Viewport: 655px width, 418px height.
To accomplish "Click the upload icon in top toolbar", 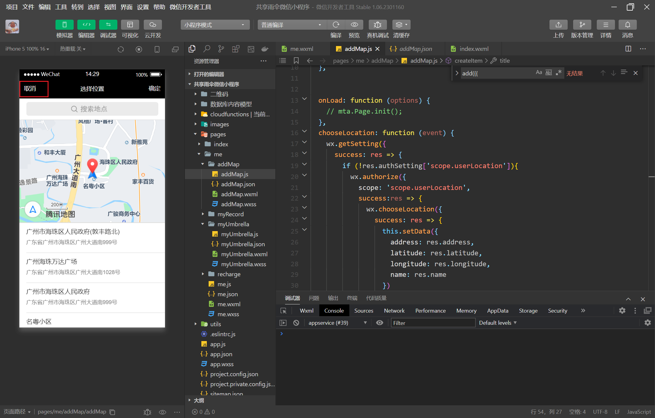I will pyautogui.click(x=558, y=25).
